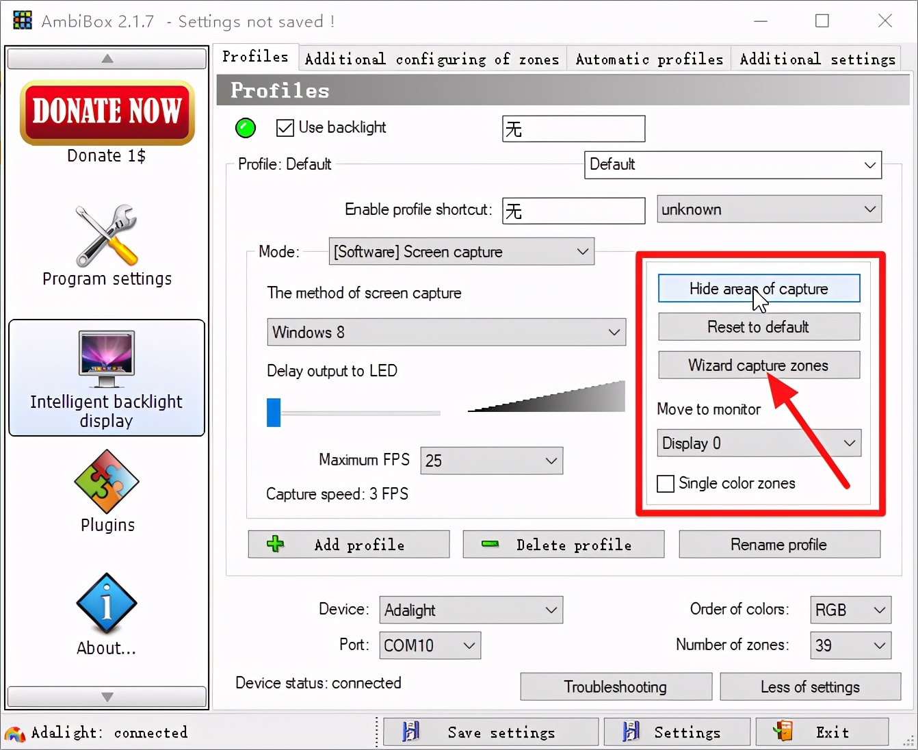Click Hide areas of capture button
Viewport: 918px width, 750px height.
click(759, 289)
